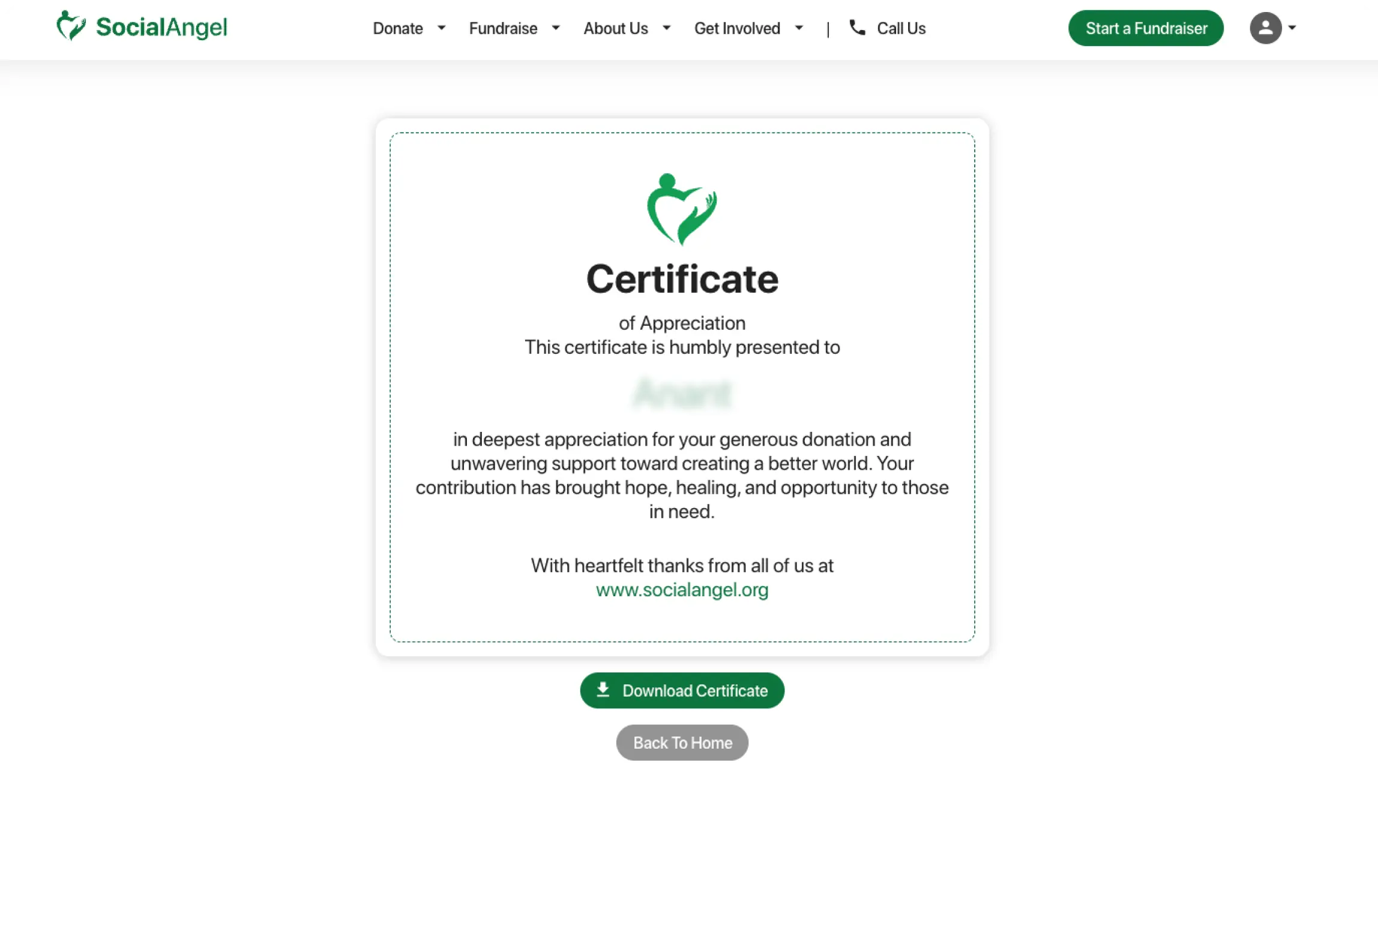Click the Start a Fundraiser button
This screenshot has height=931, width=1378.
[1146, 28]
